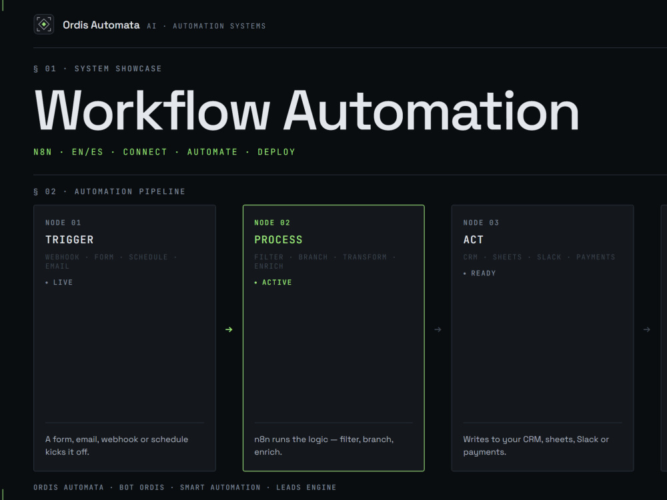Click the "CRM · SHEETS · SLACK · PAYMENTS" tags
The height and width of the screenshot is (500, 667).
tap(539, 257)
